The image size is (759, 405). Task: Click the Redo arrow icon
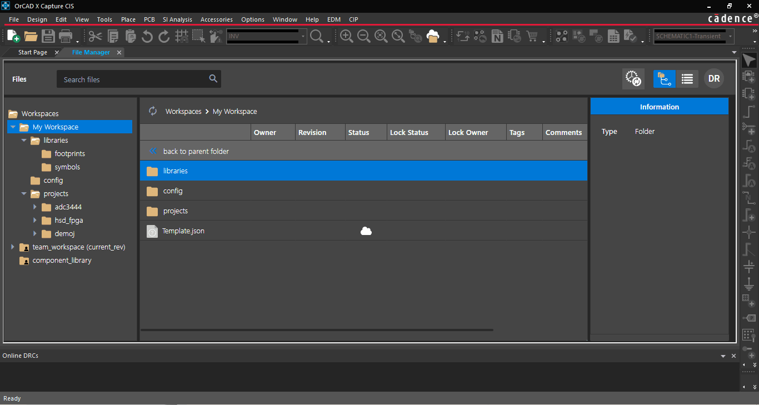(164, 36)
